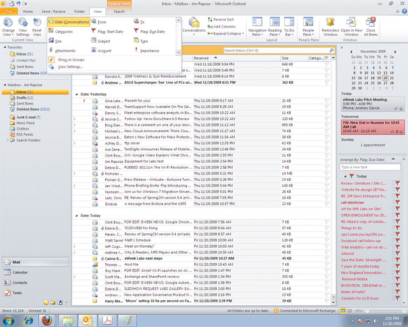408x327 pixels.
Task: Arrange messages by Attachments
Action: coord(62,50)
